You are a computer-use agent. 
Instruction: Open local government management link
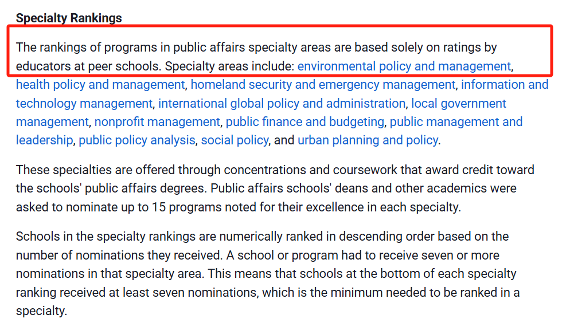pyautogui.click(x=458, y=104)
